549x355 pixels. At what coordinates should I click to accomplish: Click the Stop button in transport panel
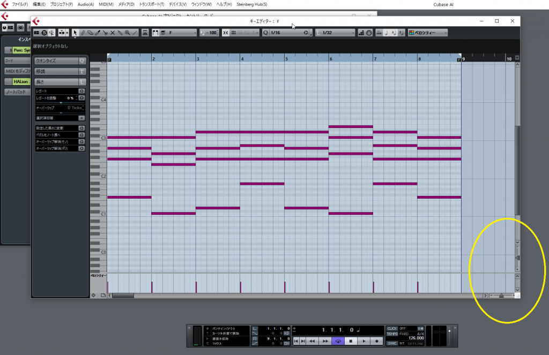[x=351, y=341]
